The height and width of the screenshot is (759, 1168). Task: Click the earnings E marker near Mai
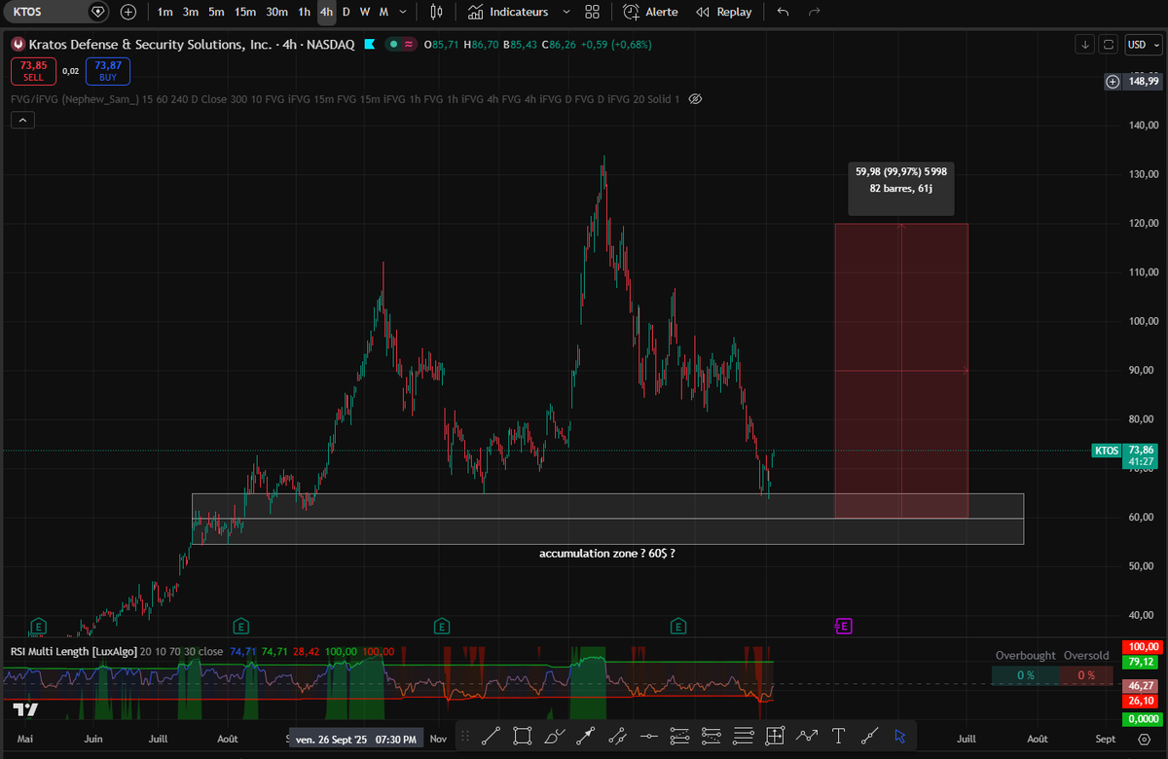pyautogui.click(x=39, y=626)
